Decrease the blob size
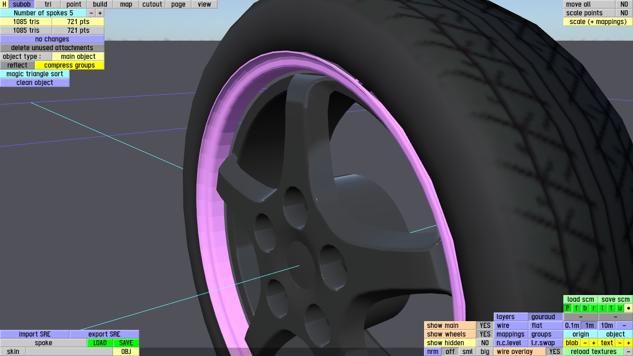The height and width of the screenshot is (356, 633). 585,343
